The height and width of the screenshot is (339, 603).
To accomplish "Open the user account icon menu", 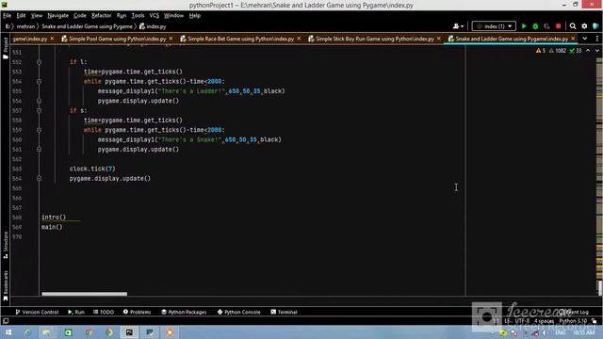I will (x=458, y=26).
